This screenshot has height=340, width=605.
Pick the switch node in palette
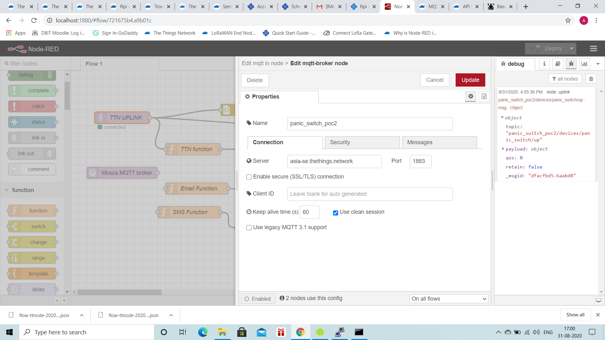pos(32,226)
